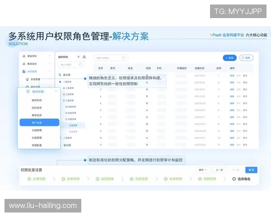Image resolution: width=271 pixels, height=217 pixels.
Task: Click the 集成测试 sidebar icon
Action: click(x=24, y=64)
